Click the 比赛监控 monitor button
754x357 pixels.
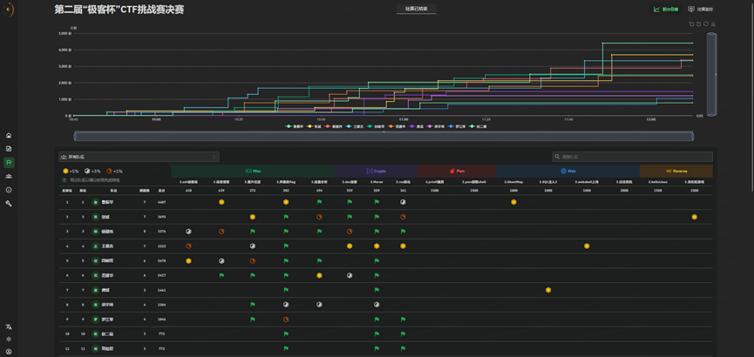(700, 10)
